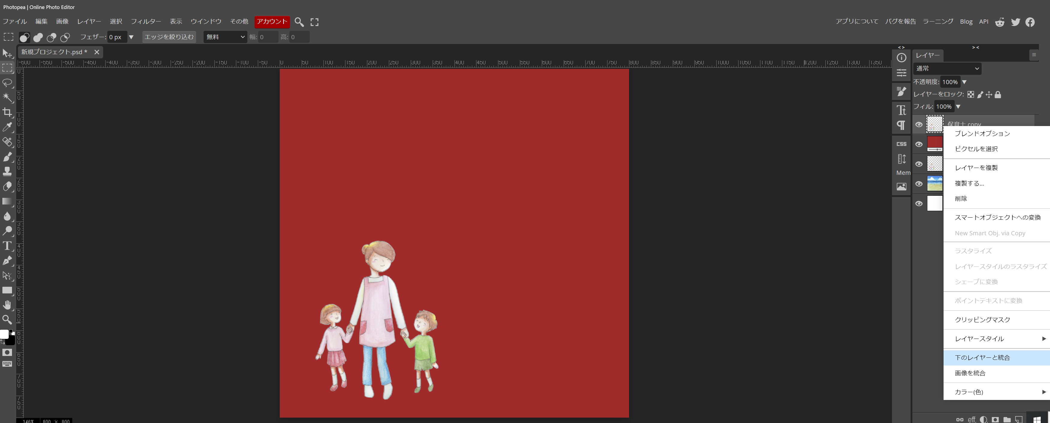Open the 無料 selection style dropdown
The height and width of the screenshot is (423, 1050).
click(225, 37)
